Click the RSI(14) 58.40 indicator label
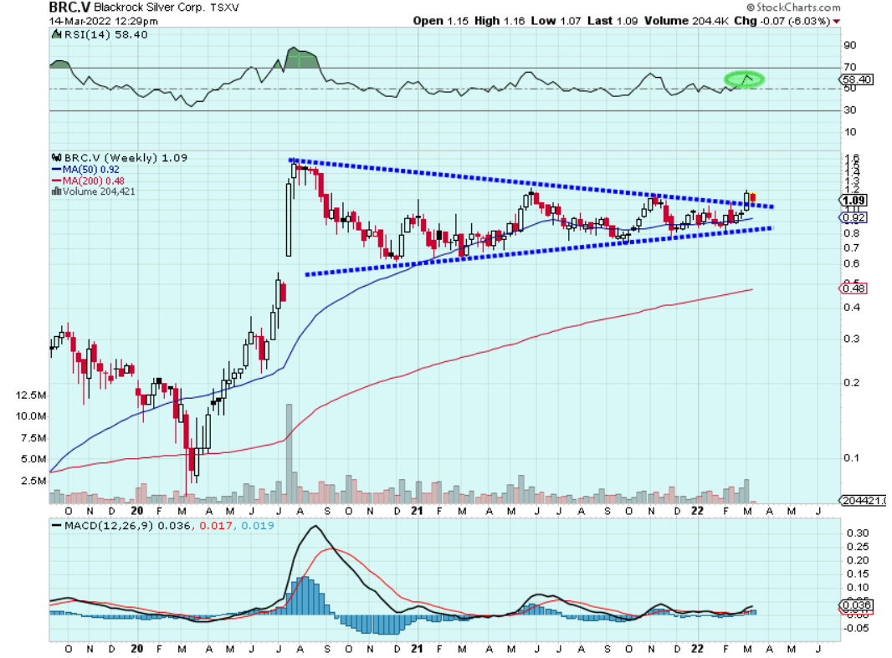The width and height of the screenshot is (892, 658). click(x=105, y=34)
